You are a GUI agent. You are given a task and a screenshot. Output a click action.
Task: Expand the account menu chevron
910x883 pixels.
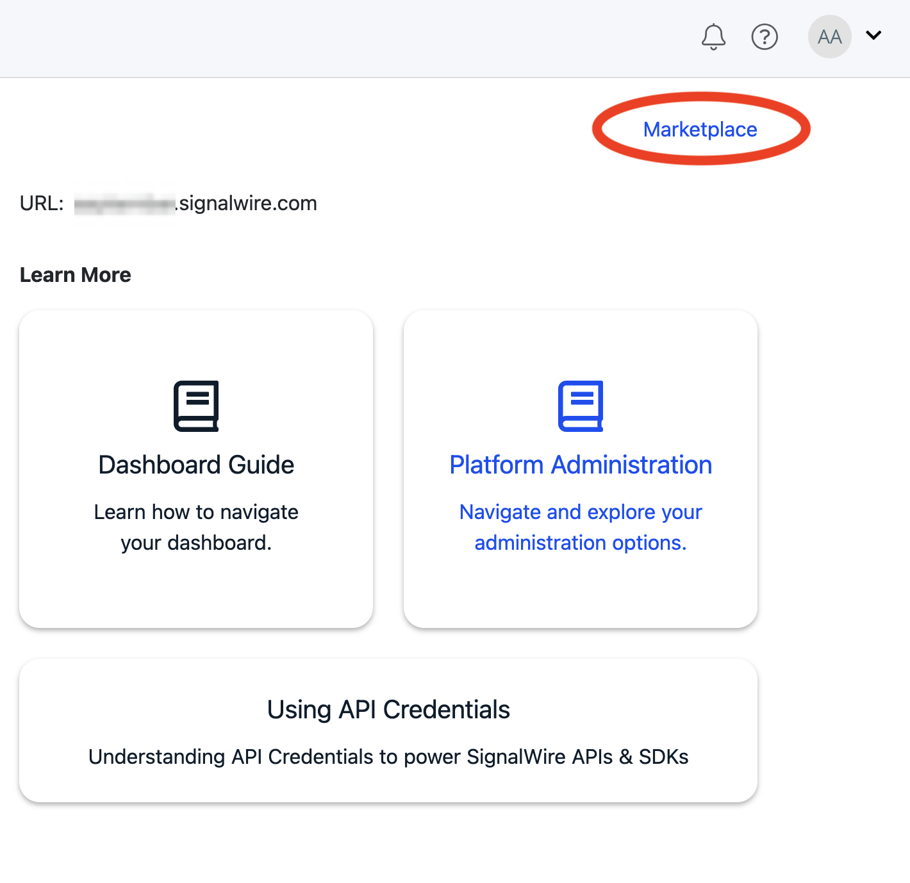pos(873,37)
